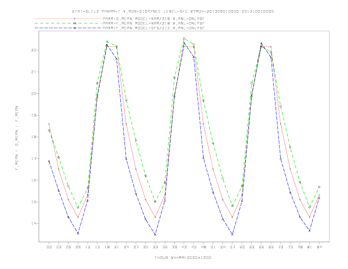Click x-axis tick label 24

pyautogui.click(x=126, y=247)
